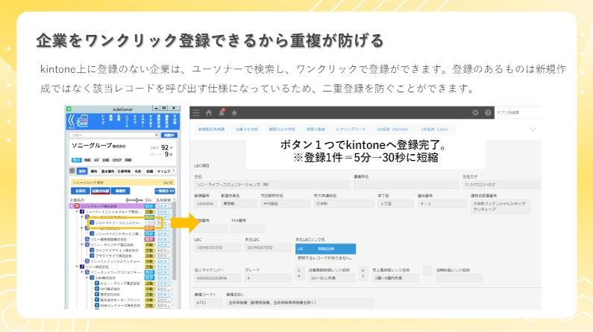Image resolution: width=593 pixels, height=332 pixels.
Task: Open kintone bookmarks star icon
Action: (x=234, y=112)
